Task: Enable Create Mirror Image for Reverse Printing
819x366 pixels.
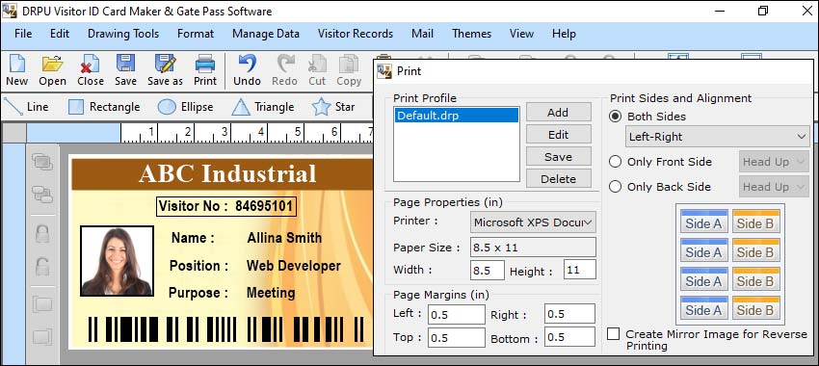Action: [x=613, y=334]
